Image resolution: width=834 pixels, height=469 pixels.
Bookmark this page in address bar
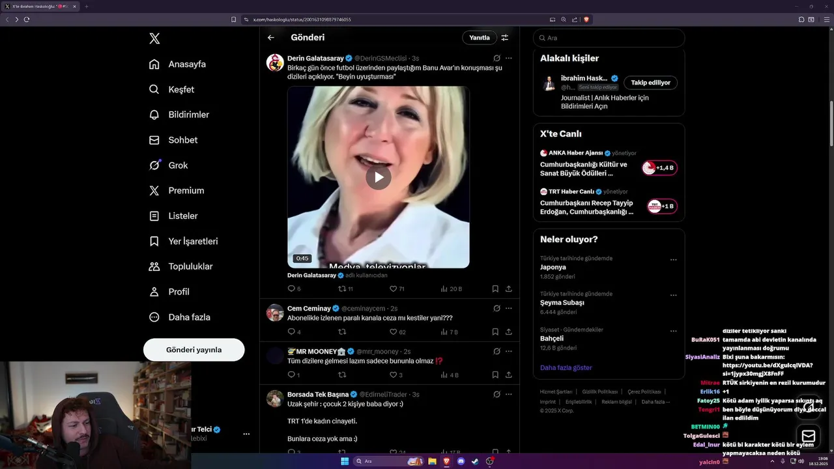click(234, 20)
